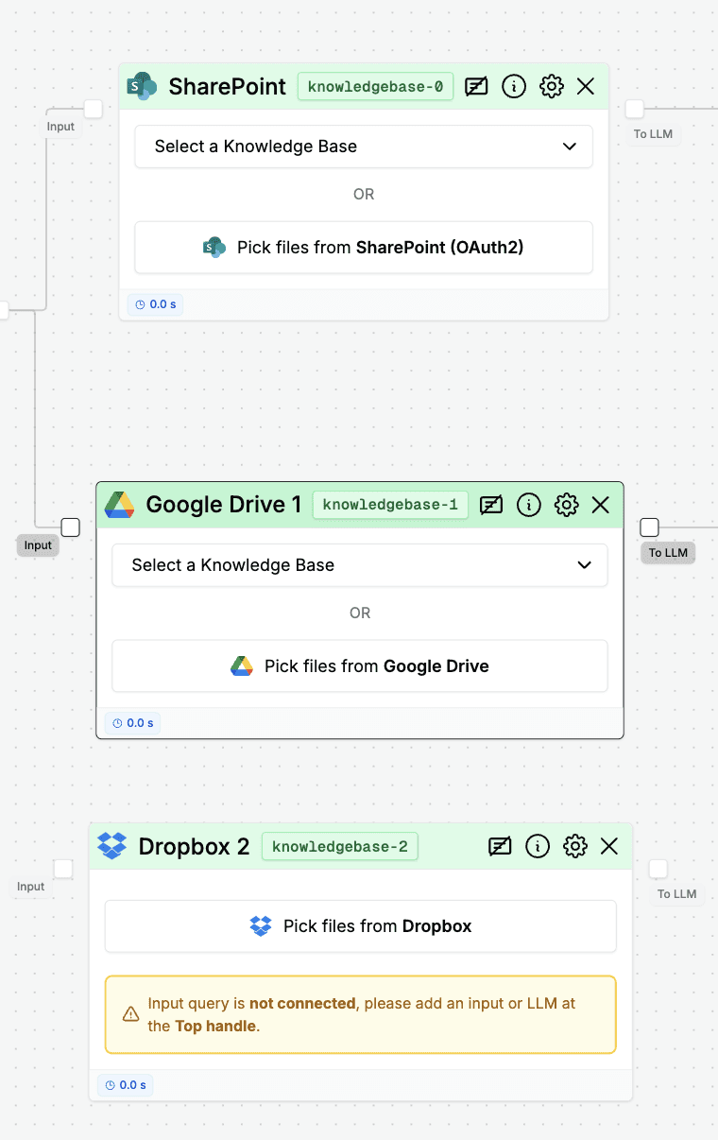The height and width of the screenshot is (1140, 718).
Task: Show info for Dropbox 2 node
Action: coord(538,846)
